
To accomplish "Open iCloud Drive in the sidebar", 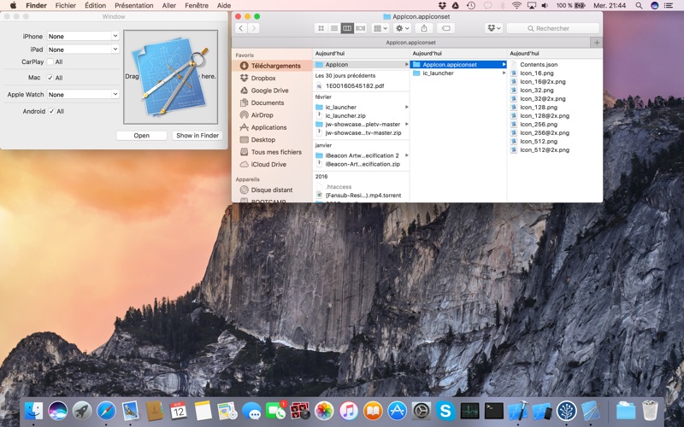I will click(x=268, y=164).
